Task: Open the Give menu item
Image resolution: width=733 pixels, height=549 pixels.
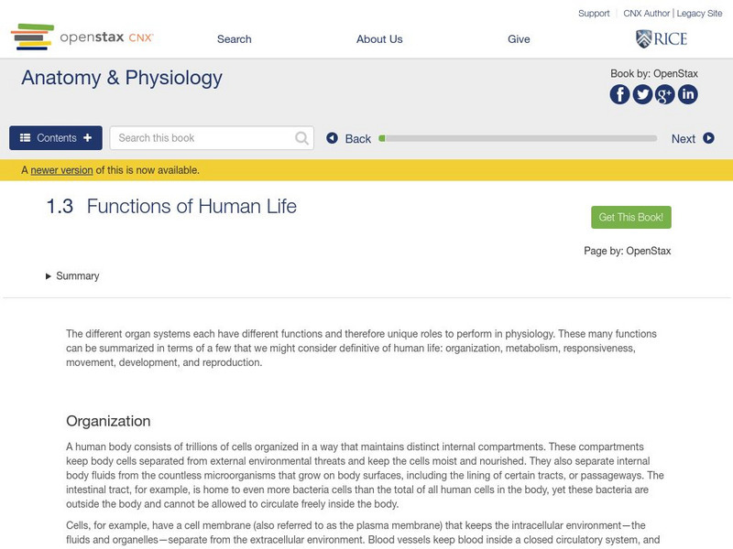Action: 519,39
